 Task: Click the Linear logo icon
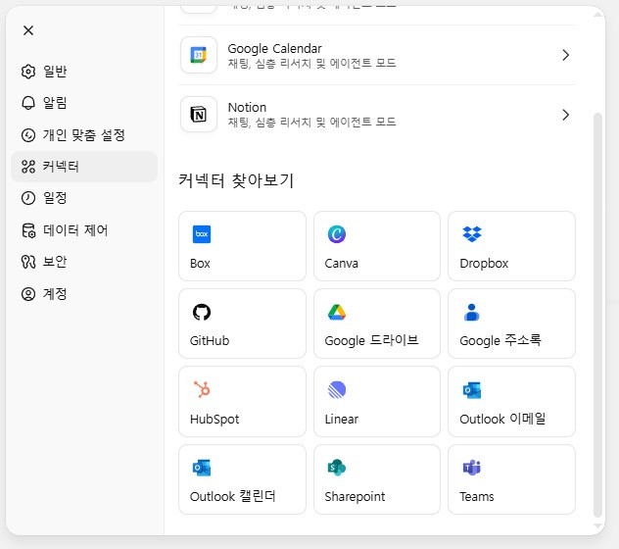[337, 390]
